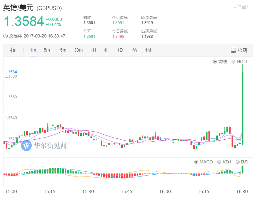Switch to the 1M timeframe tab
This screenshot has height=198, width=254.
tap(148, 50)
